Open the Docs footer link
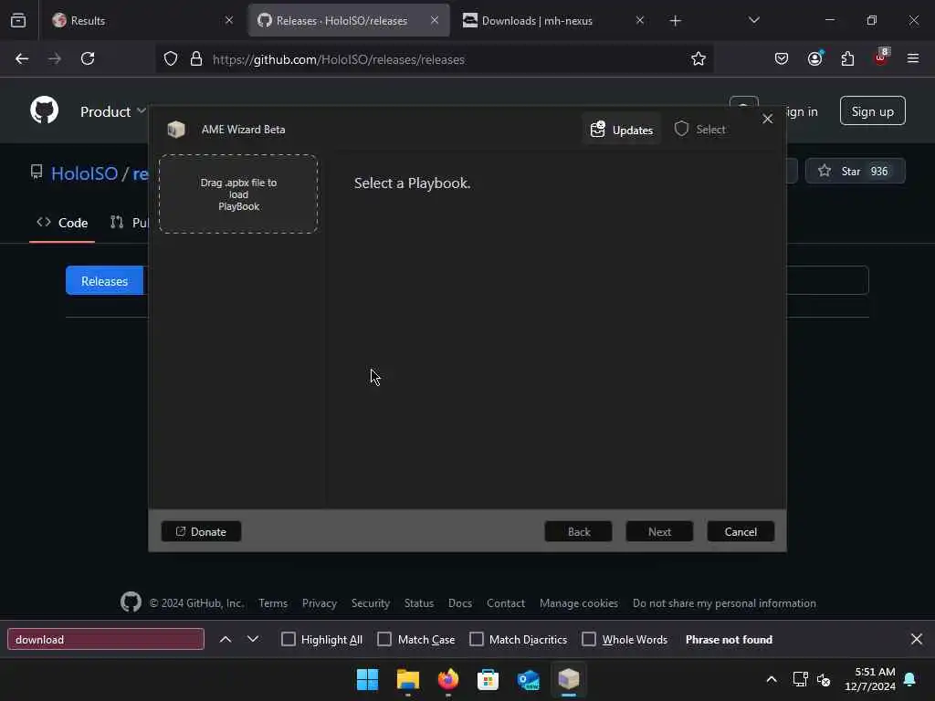Viewport: 935px width, 701px height. click(460, 603)
